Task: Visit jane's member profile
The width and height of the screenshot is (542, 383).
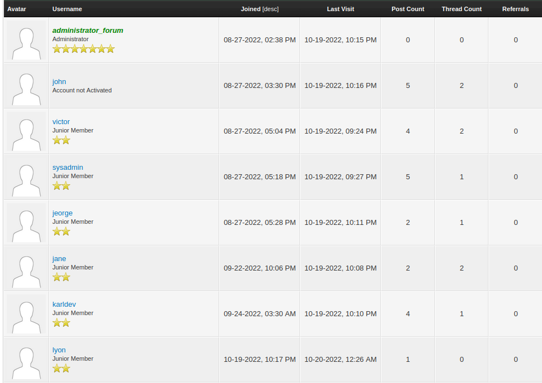Action: [x=59, y=259]
